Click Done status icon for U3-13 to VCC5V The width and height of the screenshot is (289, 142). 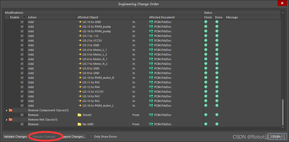(217, 92)
